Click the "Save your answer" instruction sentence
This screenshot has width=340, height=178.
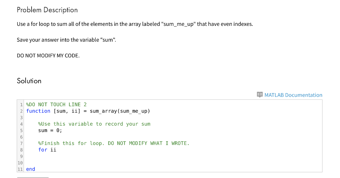pyautogui.click(x=66, y=40)
